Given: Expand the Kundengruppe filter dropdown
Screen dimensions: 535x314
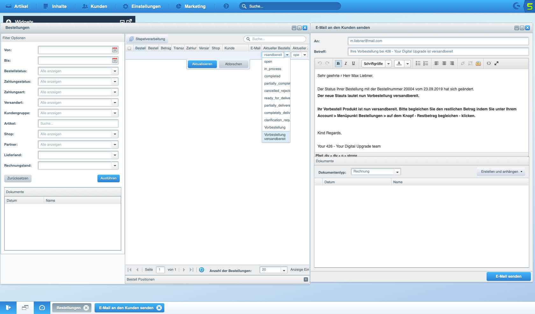Looking at the screenshot, I should [x=115, y=113].
